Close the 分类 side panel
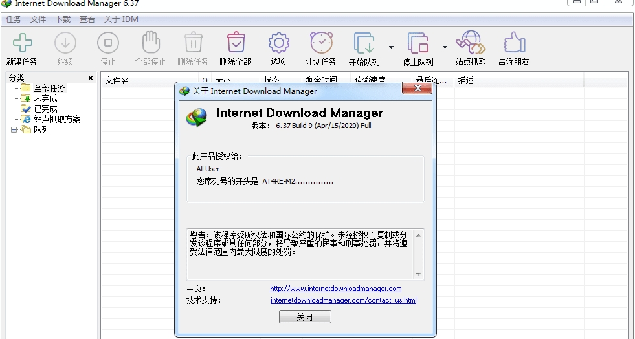 pos(91,78)
